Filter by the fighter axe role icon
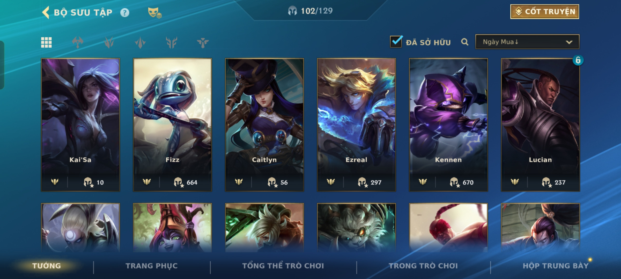621x279 pixels. (x=78, y=42)
